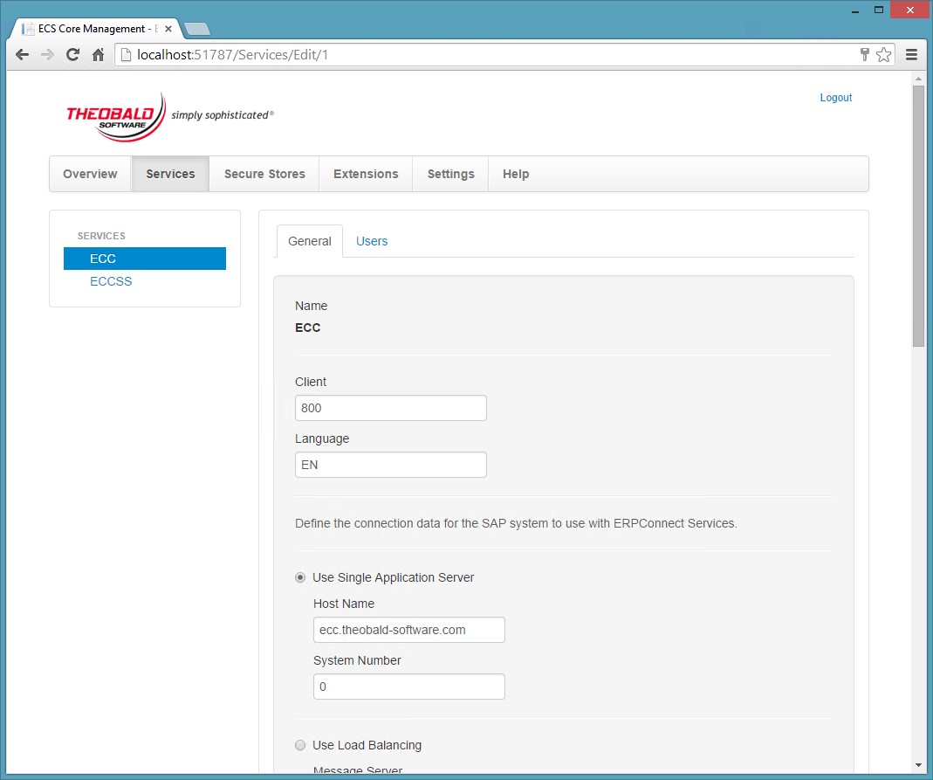The image size is (933, 780).
Task: Reload the page with refresh icon
Action: coord(72,55)
